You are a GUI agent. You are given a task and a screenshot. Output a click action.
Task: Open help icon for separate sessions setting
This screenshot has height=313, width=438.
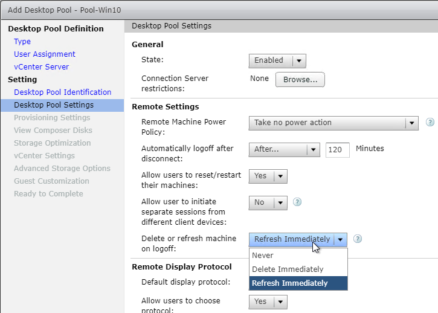click(297, 202)
